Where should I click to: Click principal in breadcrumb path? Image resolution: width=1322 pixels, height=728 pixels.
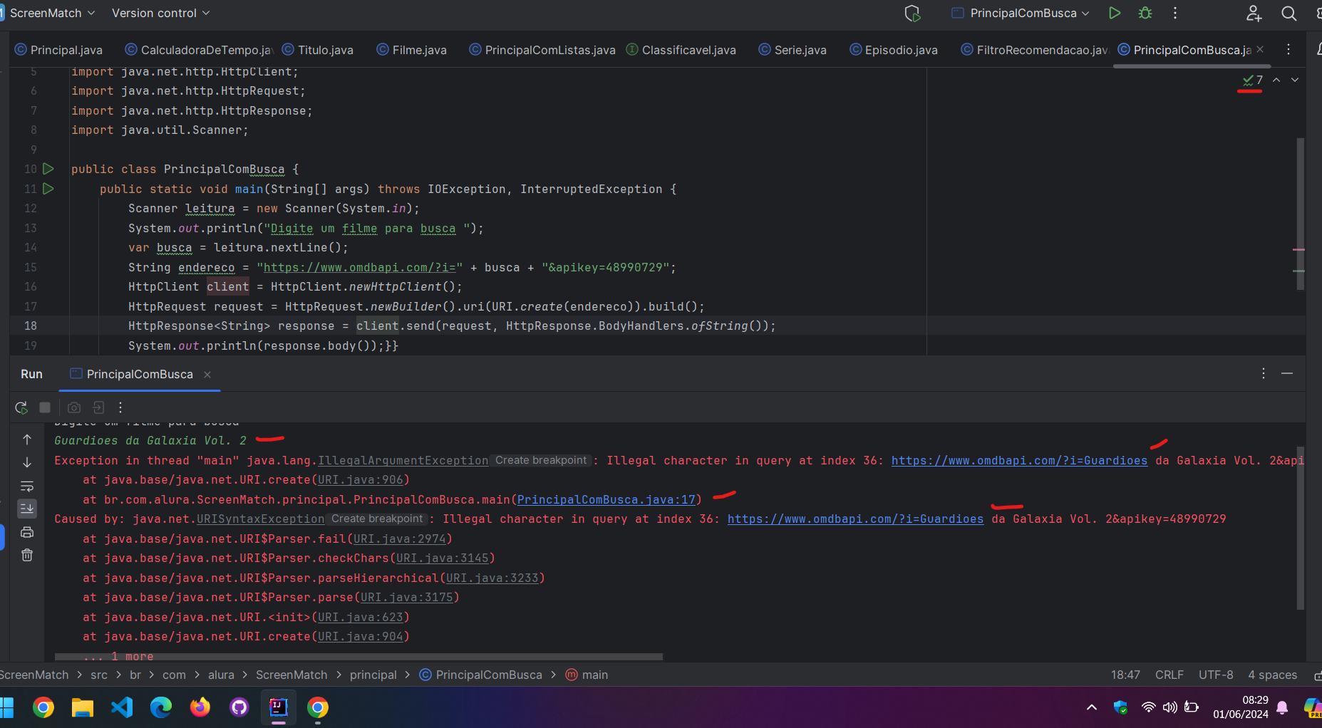tap(373, 675)
